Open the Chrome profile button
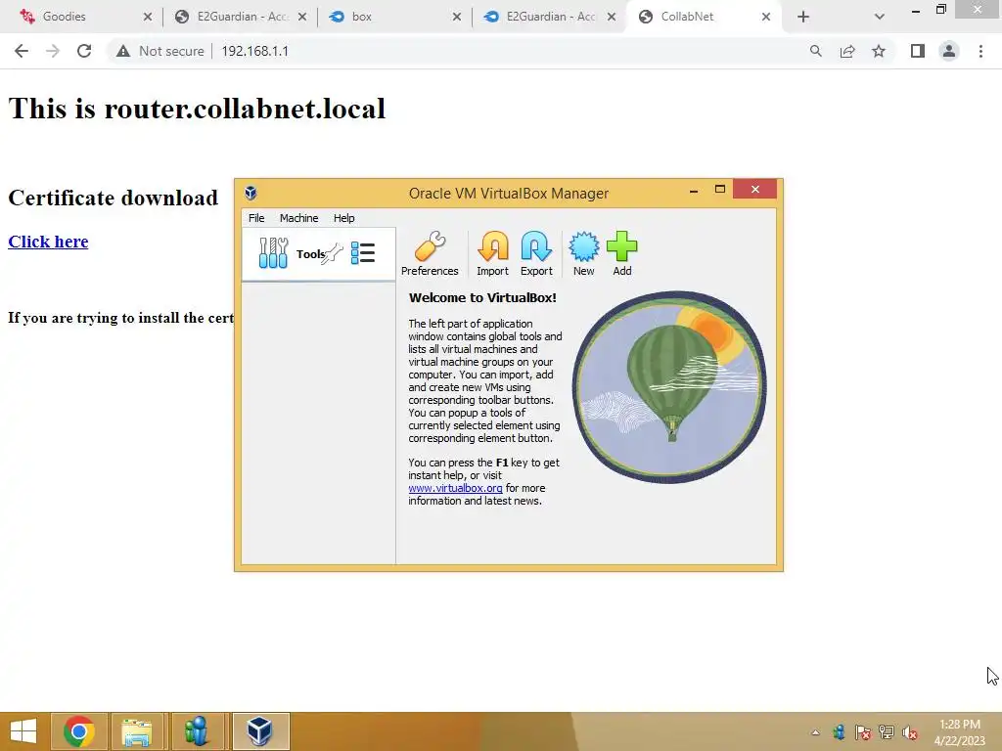 (x=949, y=51)
